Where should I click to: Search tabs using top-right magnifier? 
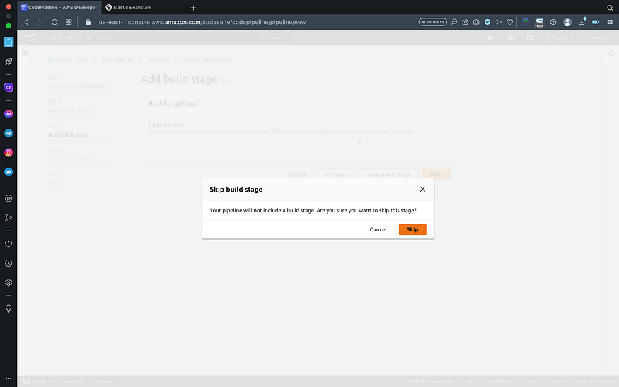pyautogui.click(x=610, y=8)
